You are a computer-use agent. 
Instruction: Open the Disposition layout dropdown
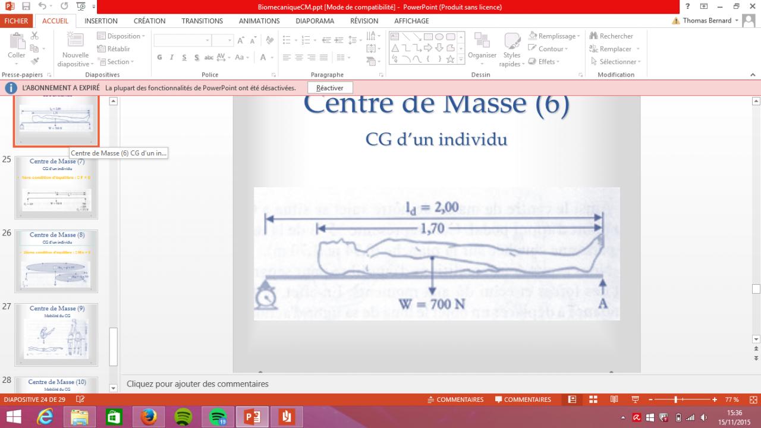pos(120,36)
